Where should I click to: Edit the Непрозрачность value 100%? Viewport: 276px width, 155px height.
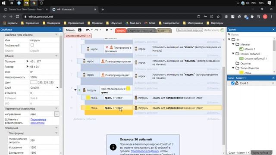[x=44, y=77]
